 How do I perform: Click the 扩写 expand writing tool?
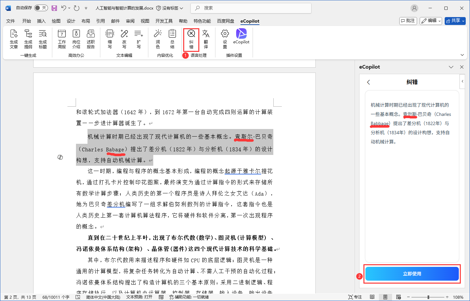click(x=139, y=39)
